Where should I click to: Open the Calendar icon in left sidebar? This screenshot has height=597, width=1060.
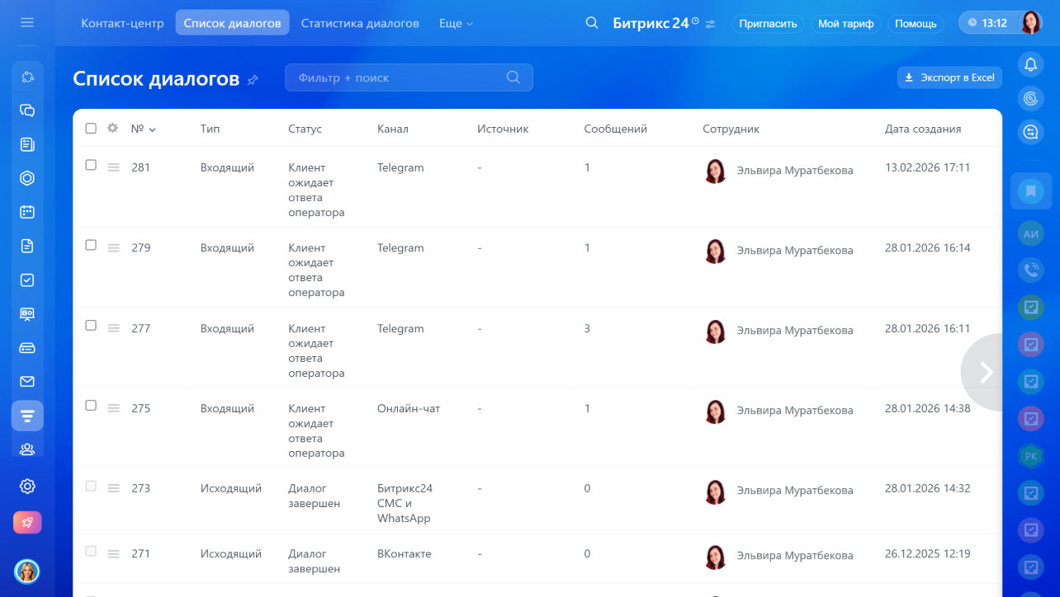point(27,212)
